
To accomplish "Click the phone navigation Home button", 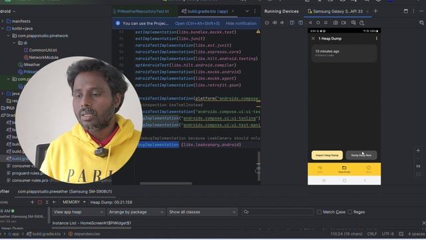I will [344, 181].
